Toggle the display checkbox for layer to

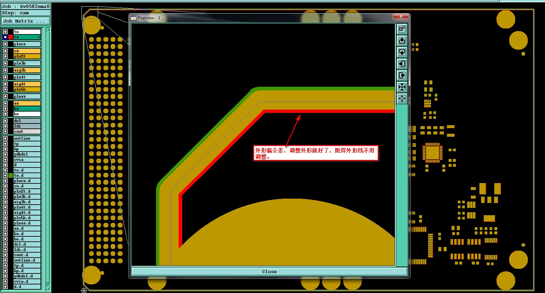pyautogui.click(x=5, y=32)
